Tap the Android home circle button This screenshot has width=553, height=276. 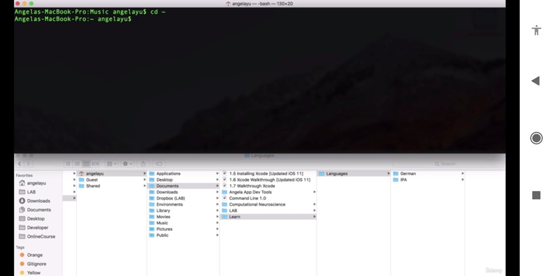click(536, 138)
